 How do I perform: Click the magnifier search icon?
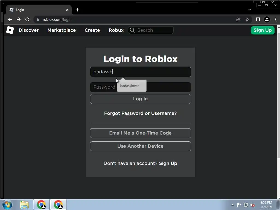[132, 30]
